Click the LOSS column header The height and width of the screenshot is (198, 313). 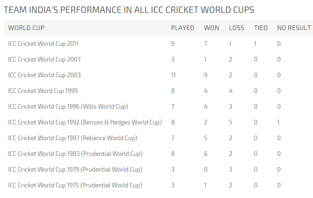[237, 28]
